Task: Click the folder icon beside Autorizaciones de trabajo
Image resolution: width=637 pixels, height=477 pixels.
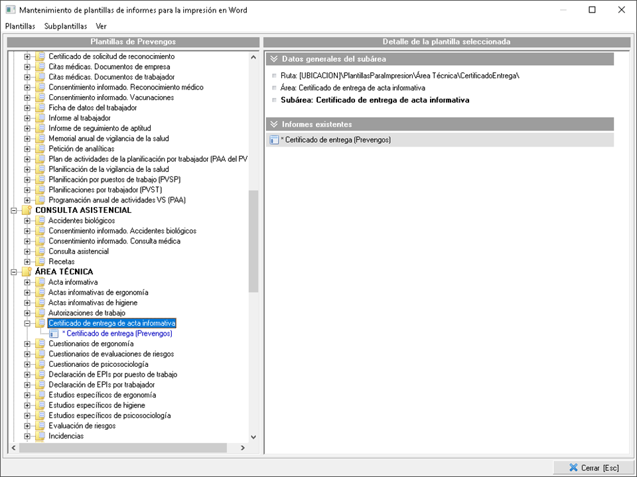Action: (x=40, y=312)
